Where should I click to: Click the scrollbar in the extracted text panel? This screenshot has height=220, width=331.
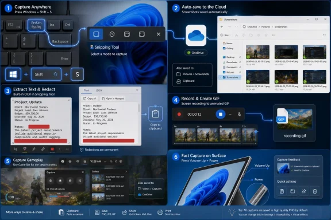(138, 108)
